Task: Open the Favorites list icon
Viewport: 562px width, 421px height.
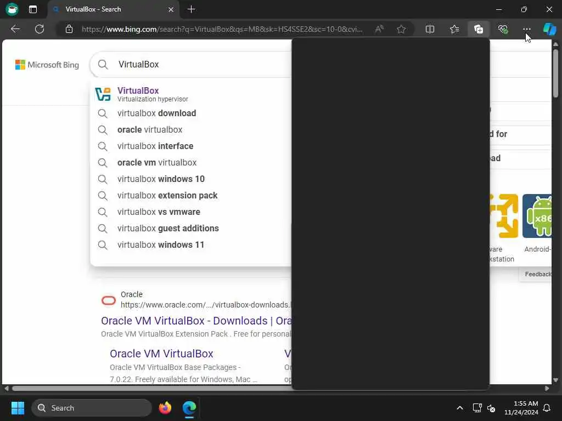Action: pyautogui.click(x=454, y=29)
